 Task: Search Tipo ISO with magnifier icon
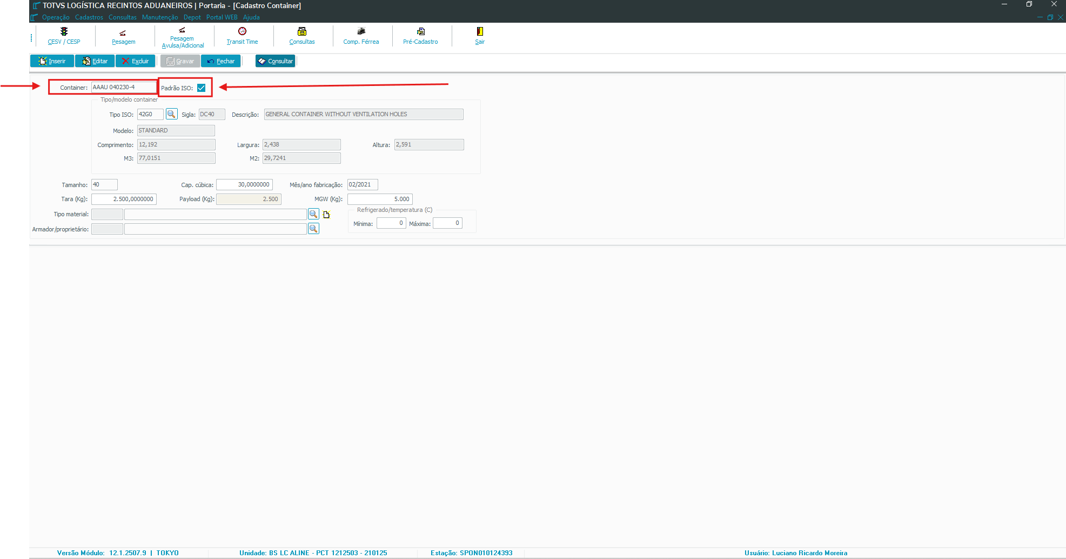tap(171, 114)
